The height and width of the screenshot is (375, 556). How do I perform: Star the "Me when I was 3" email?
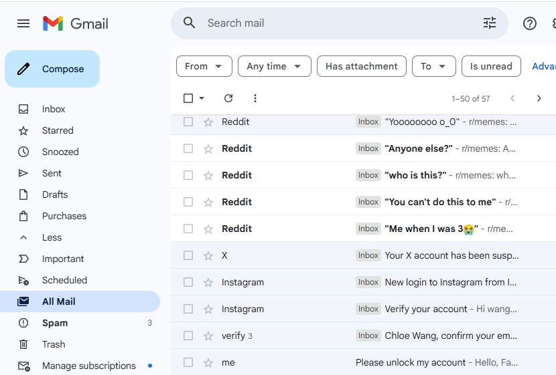(208, 229)
